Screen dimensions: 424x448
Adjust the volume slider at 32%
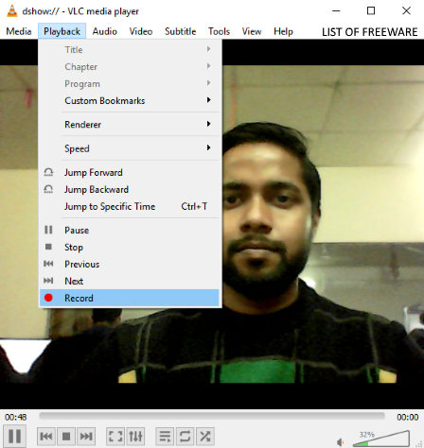pos(381,439)
